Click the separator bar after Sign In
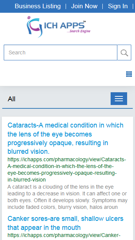135x240 pixels. (133, 6)
